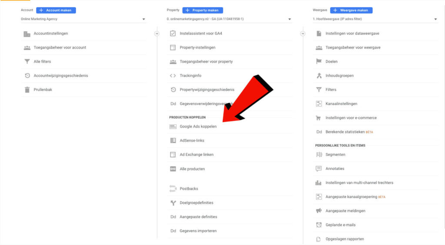The image size is (445, 245).
Task: Click the Annotaties text entry
Action: 335,169
